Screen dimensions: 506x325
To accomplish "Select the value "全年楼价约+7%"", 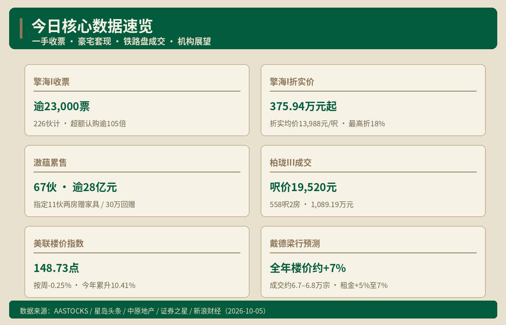I will point(308,268).
